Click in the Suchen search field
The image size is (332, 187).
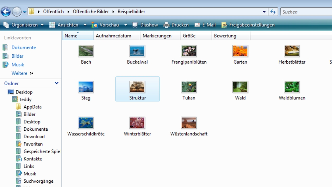[x=306, y=12]
